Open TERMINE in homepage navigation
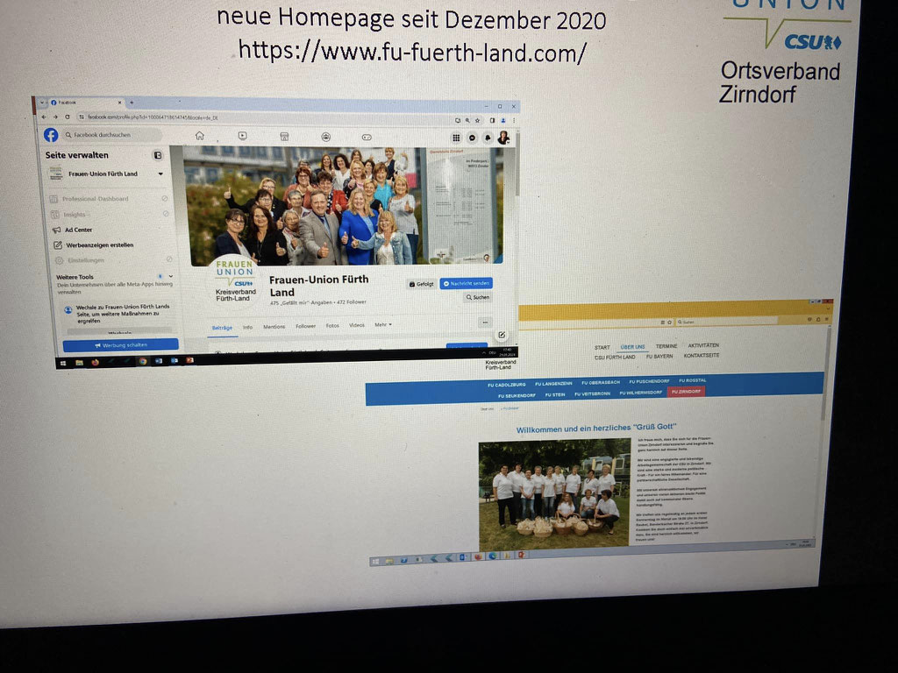 (x=666, y=346)
